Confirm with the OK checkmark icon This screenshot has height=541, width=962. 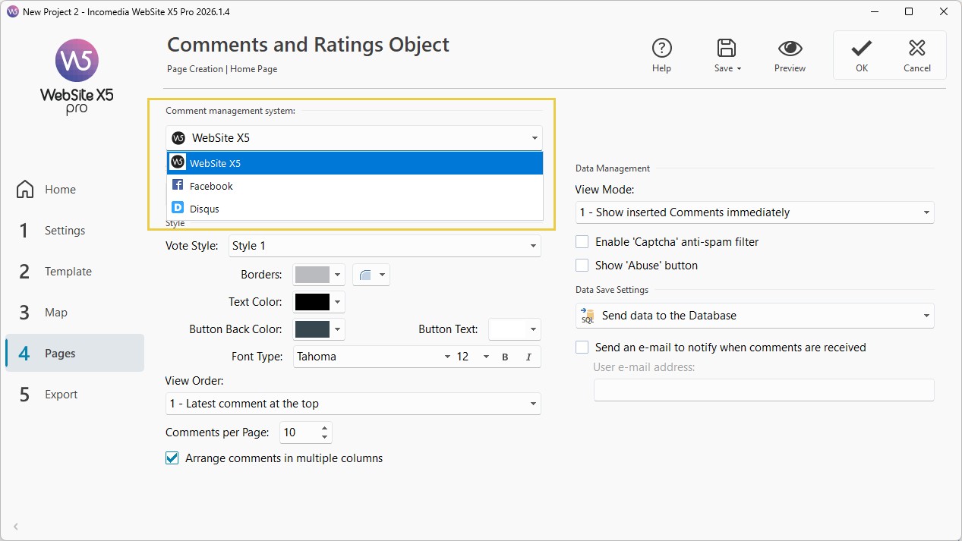coord(861,49)
